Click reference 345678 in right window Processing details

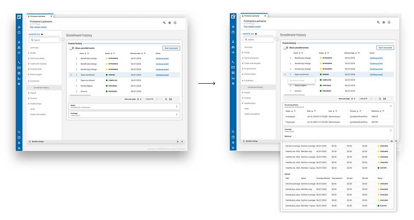pos(375,117)
